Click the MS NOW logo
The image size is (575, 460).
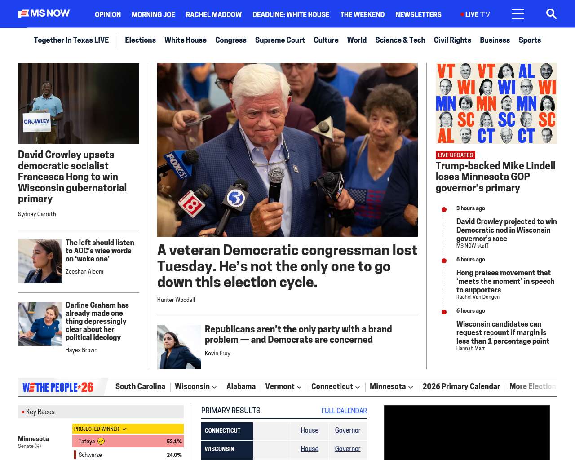click(44, 14)
